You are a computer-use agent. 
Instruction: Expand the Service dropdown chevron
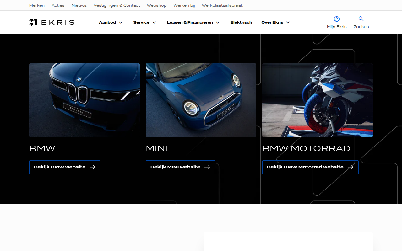[154, 23]
